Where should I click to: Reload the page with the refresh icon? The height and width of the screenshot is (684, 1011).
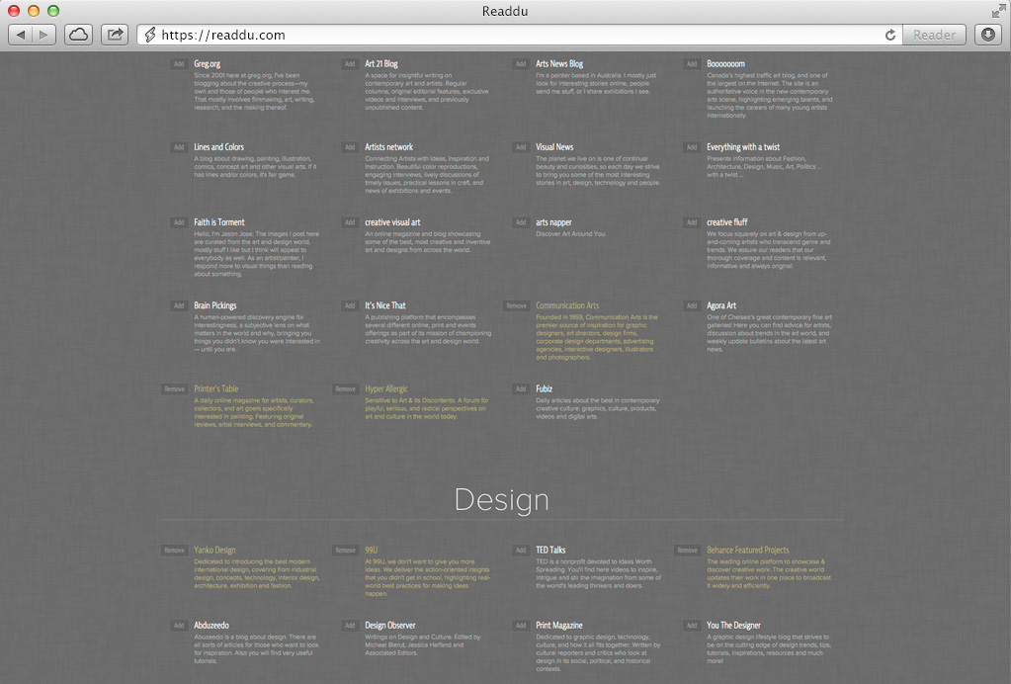[890, 35]
